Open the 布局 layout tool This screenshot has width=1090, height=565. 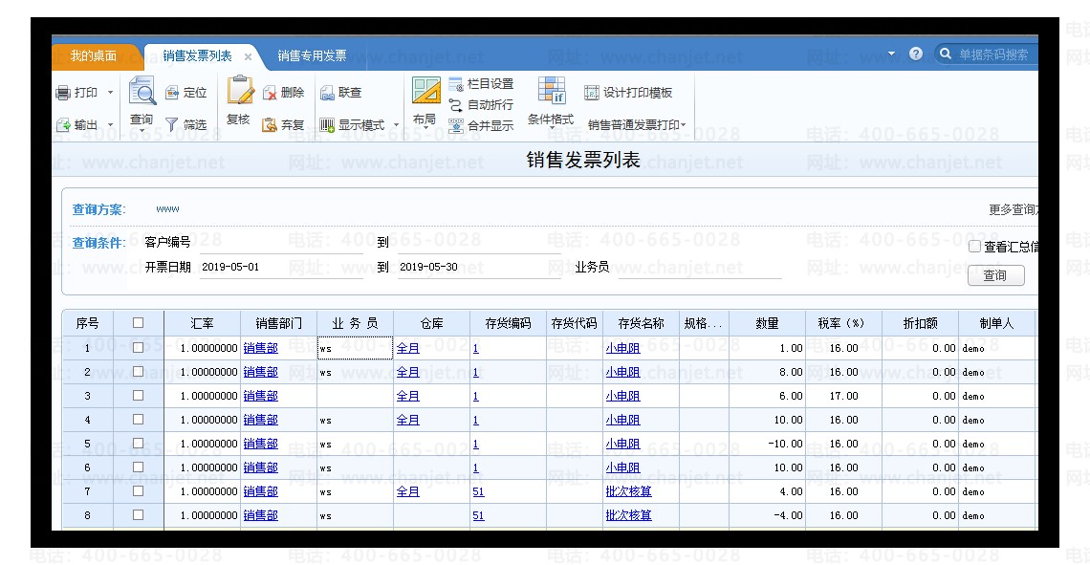point(425,92)
